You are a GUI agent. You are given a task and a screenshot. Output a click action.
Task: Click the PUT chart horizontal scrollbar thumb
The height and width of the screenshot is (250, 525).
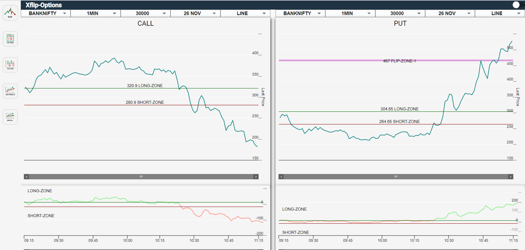click(x=396, y=176)
